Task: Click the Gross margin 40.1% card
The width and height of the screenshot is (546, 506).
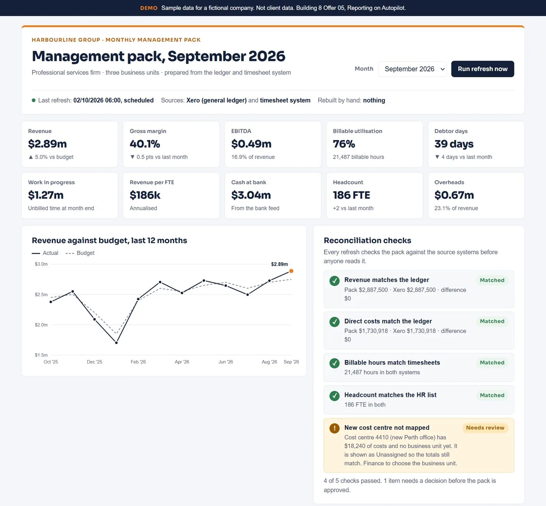Action: [171, 144]
